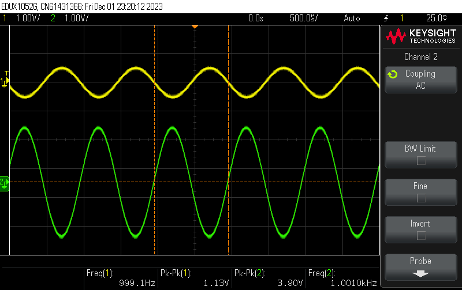The height and width of the screenshot is (290, 462).
Task: Select the green channel 2 ground marker
Action: click(5, 184)
